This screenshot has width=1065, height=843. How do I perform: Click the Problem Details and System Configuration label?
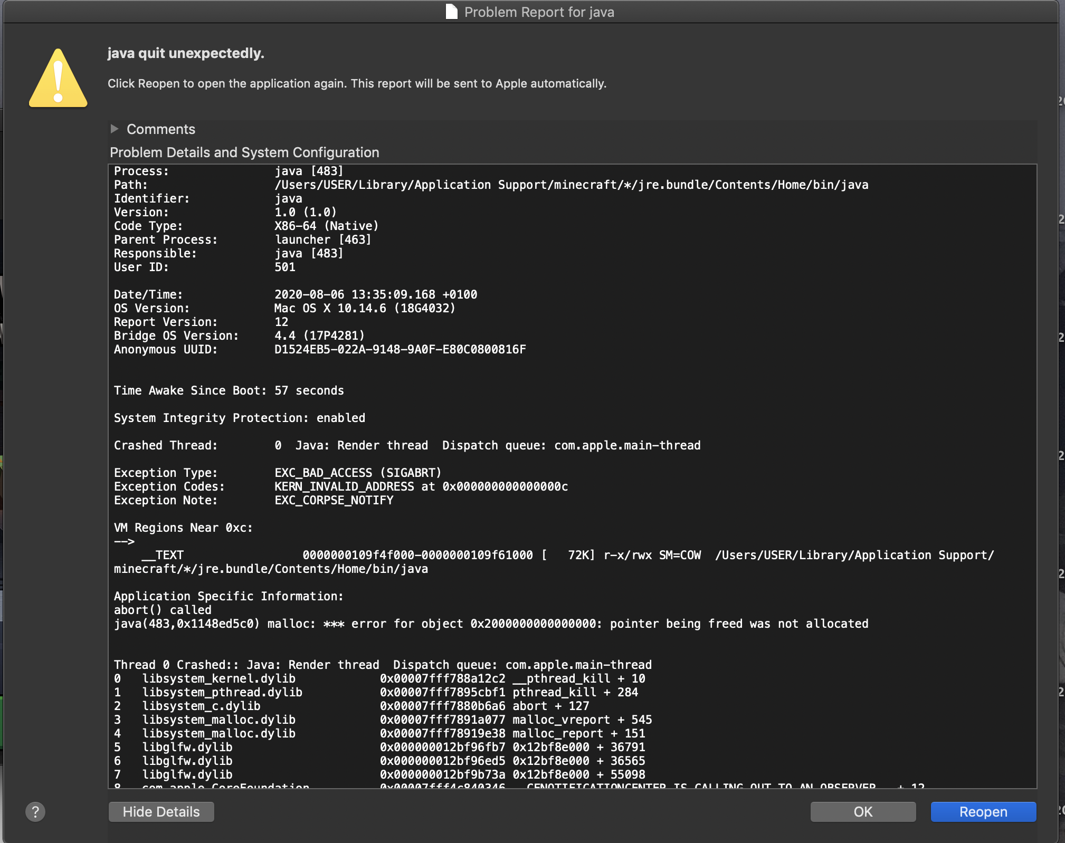pyautogui.click(x=244, y=152)
